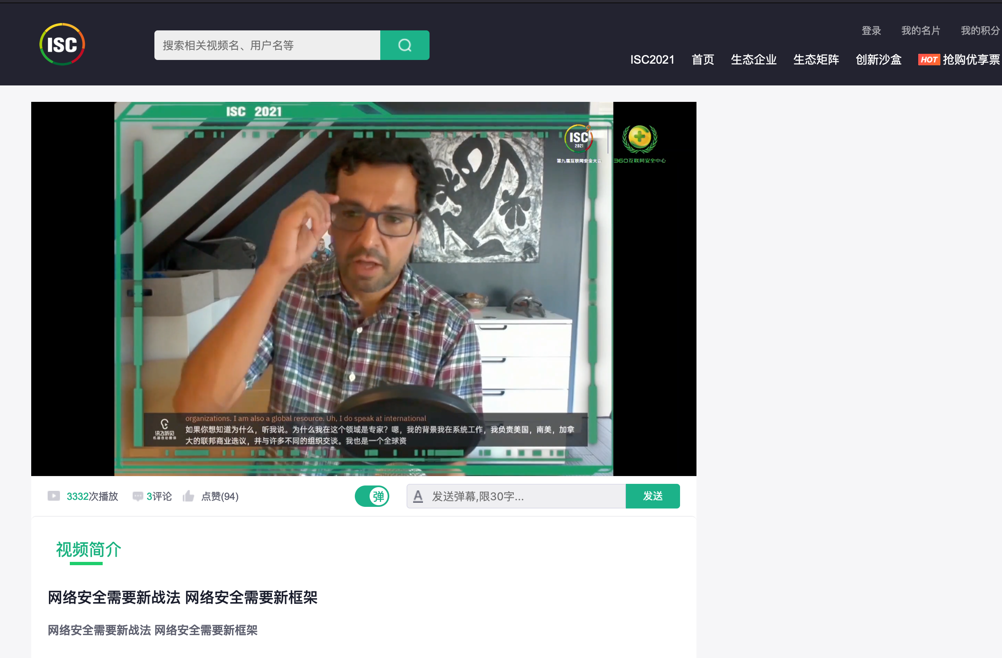Click the green search magnifier button
Screen dimensions: 1002x658
[404, 45]
